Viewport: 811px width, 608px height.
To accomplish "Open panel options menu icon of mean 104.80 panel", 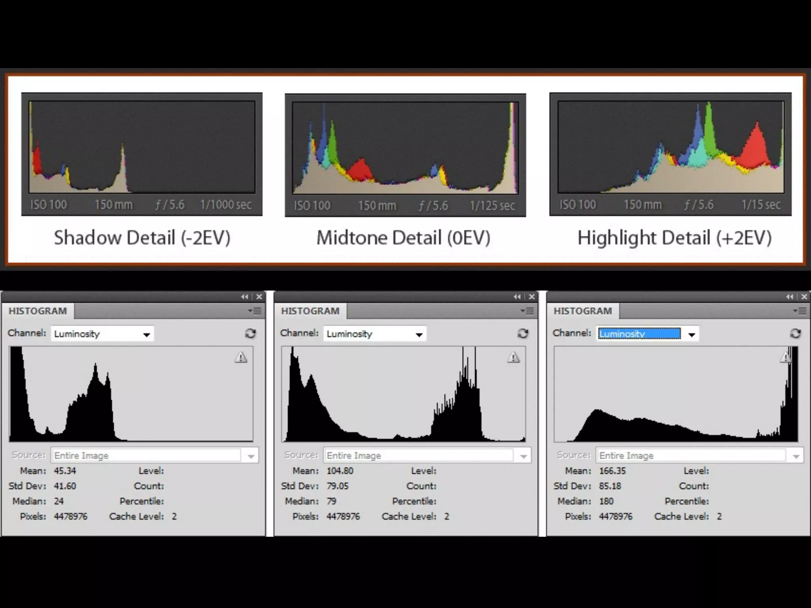I will 527,311.
